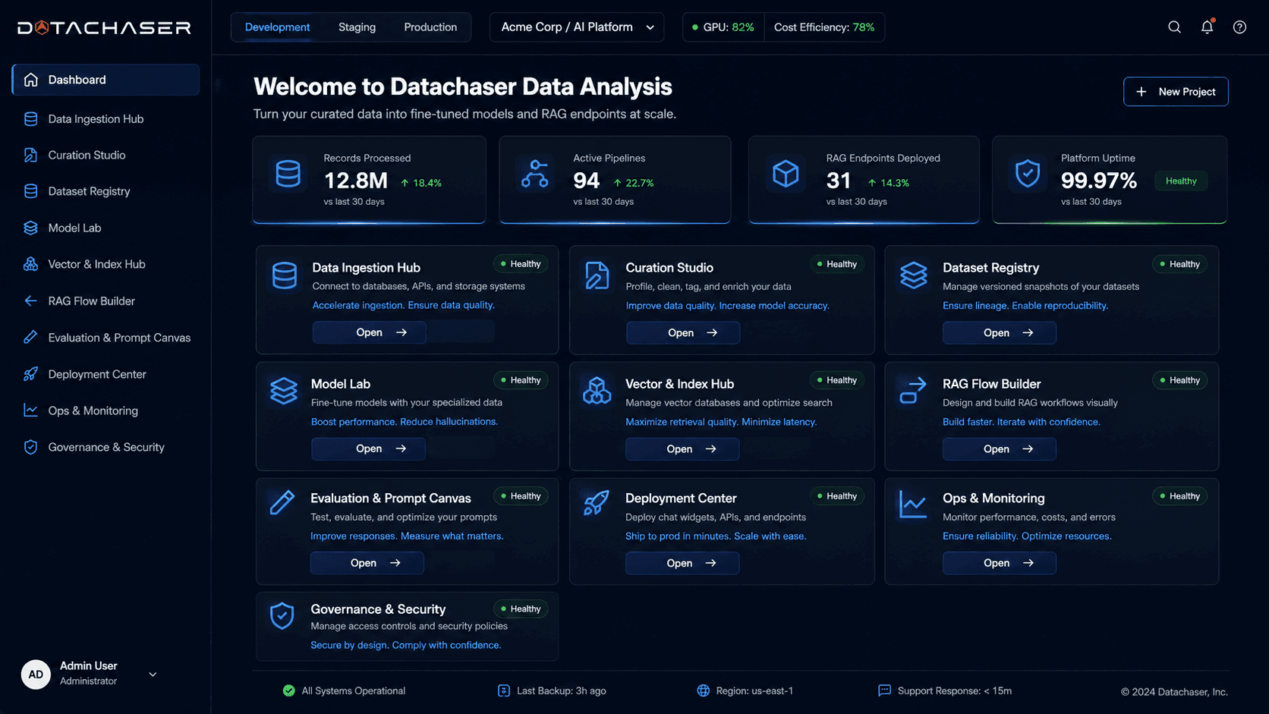1269x714 pixels.
Task: Click the Deployment Center card rocket icon
Action: 597,503
